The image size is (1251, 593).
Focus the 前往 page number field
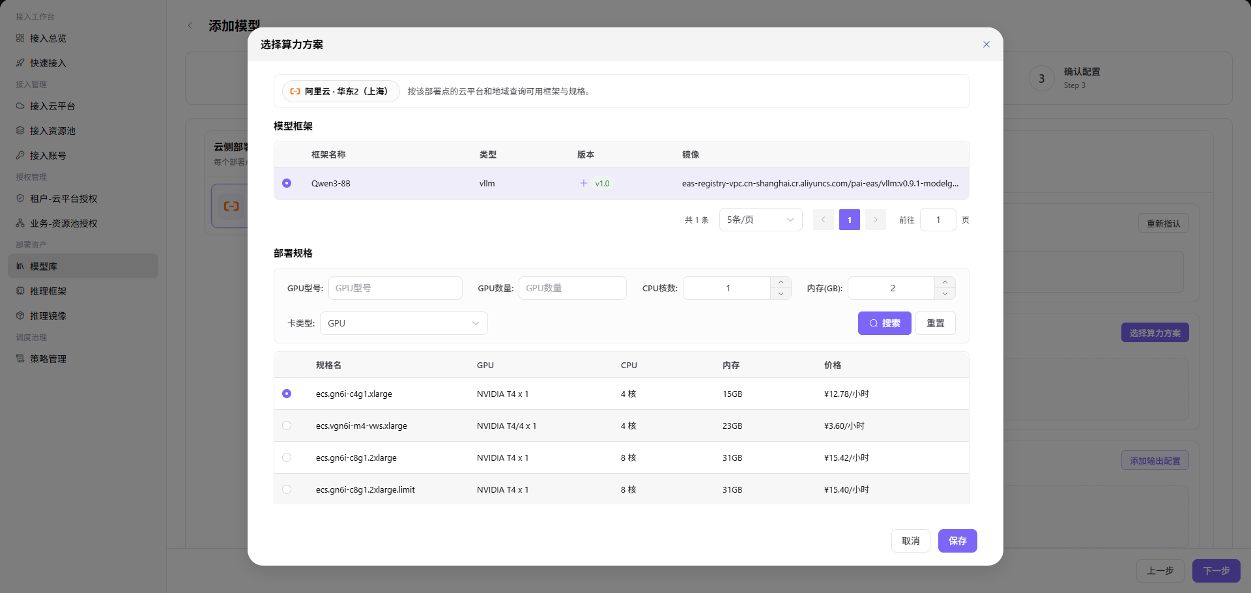[x=938, y=220]
